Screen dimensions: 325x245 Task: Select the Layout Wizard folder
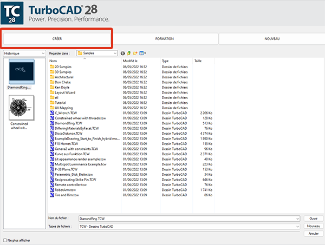click(63, 92)
